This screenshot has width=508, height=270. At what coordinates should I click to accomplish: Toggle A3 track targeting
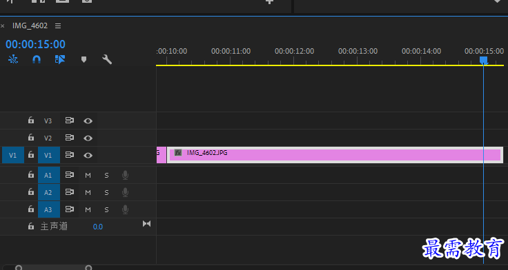49,209
